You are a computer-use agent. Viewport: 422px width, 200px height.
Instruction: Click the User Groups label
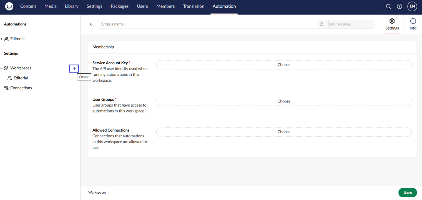[x=103, y=99]
